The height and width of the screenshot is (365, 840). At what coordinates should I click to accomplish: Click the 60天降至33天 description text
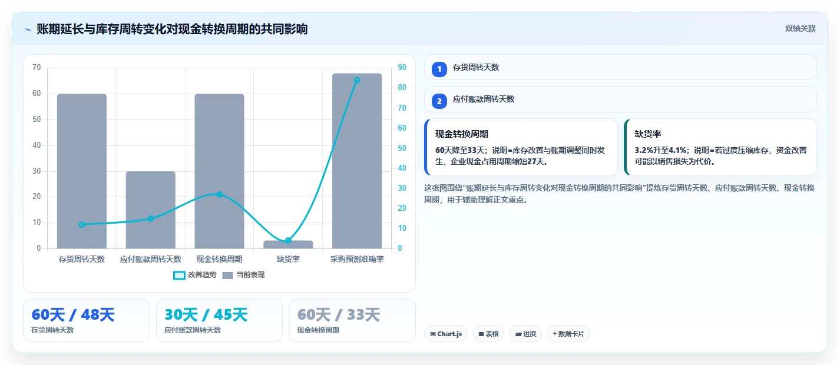(521, 155)
